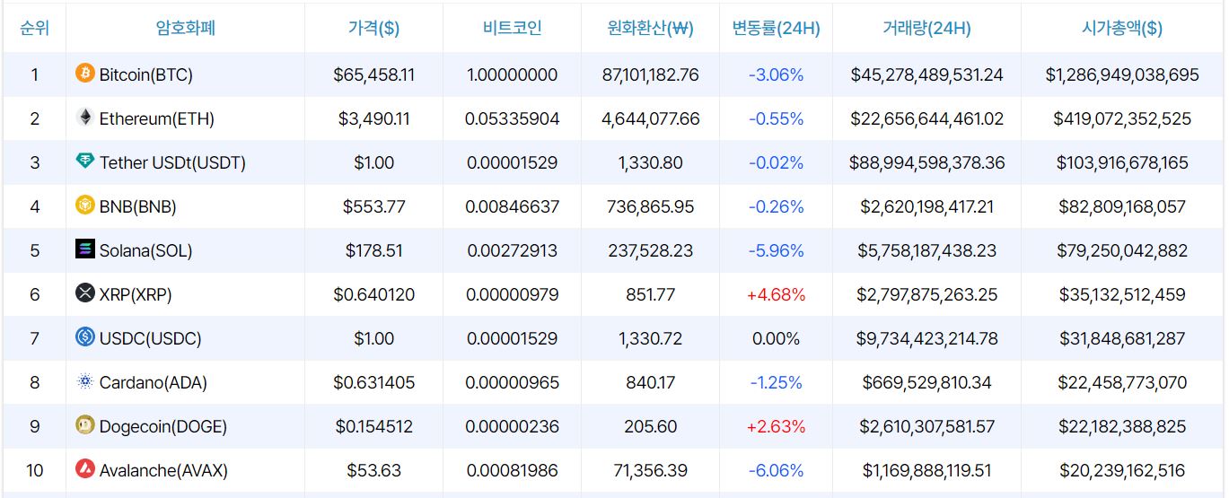Select XRP's +4.68% change value
The width and height of the screenshot is (1229, 498).
click(776, 294)
